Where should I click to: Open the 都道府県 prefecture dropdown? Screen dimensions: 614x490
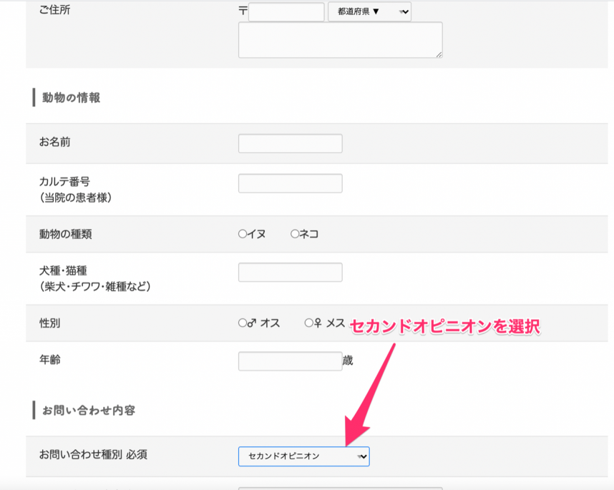369,12
